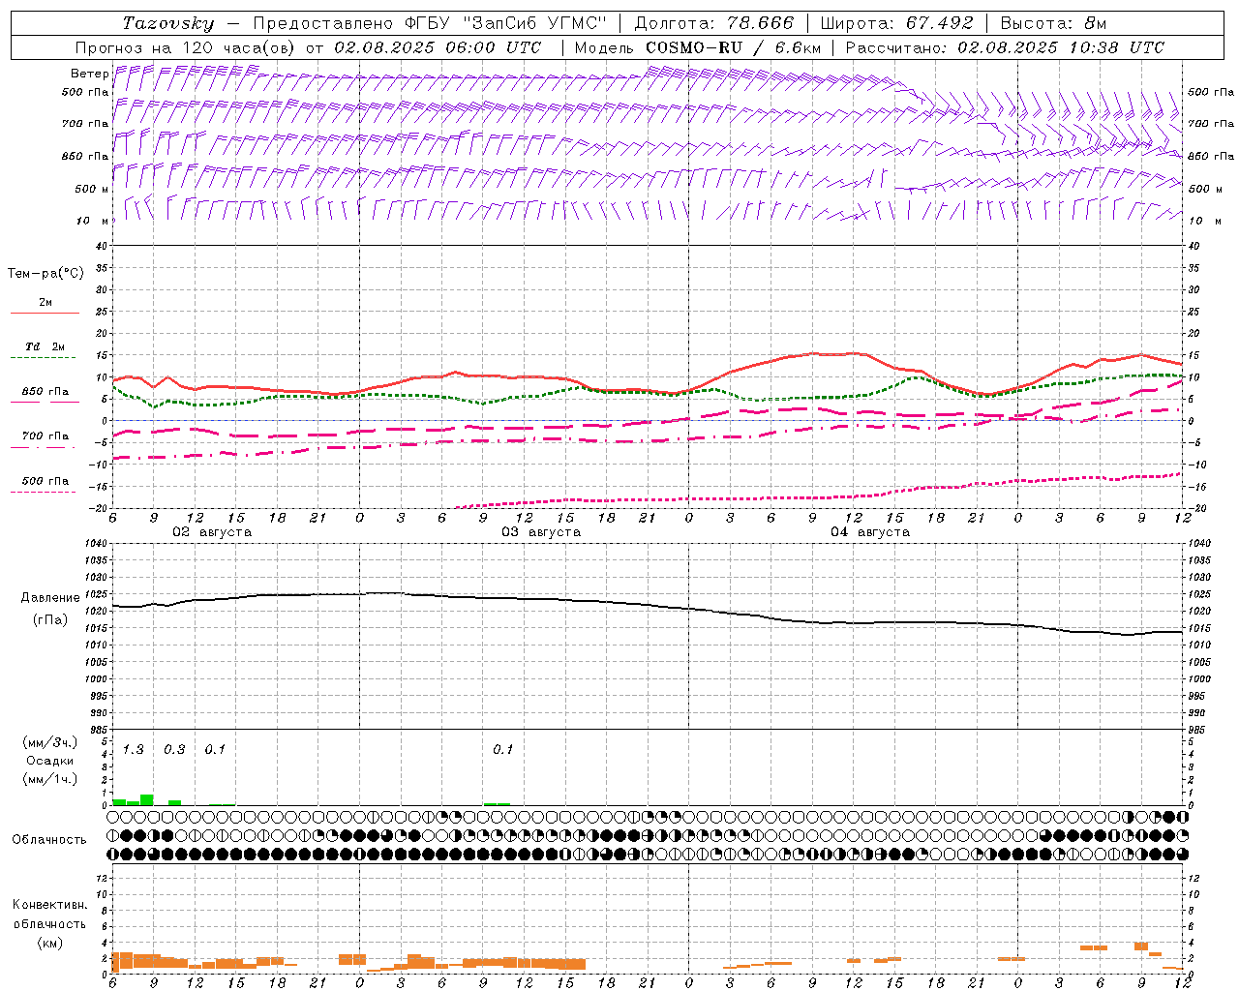Viewport: 1239px width, 991px height.
Task: Click the "(км)" unit under convective cloudiness
Action: (49, 943)
